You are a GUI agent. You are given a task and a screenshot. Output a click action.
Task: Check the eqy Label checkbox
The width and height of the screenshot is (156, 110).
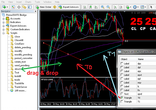coord(122,82)
